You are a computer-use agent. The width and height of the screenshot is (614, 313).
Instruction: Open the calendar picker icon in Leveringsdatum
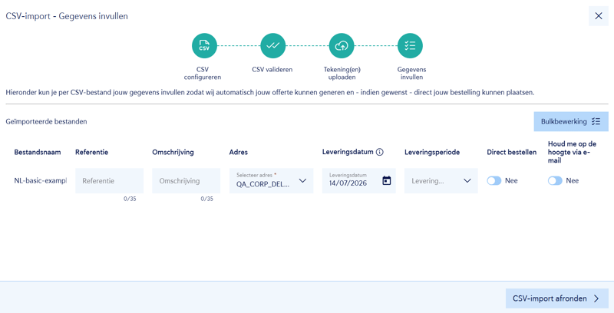(x=387, y=180)
